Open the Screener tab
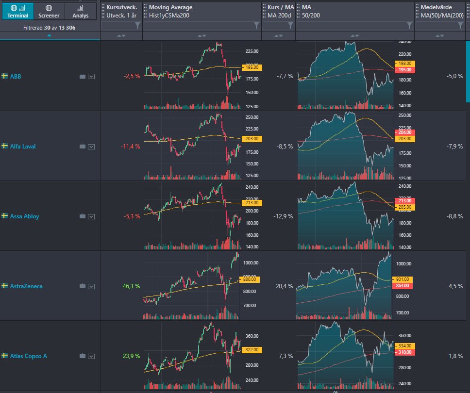The image size is (470, 393). pyautogui.click(x=49, y=11)
